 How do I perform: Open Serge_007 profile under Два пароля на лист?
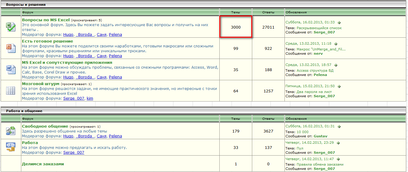324,96
